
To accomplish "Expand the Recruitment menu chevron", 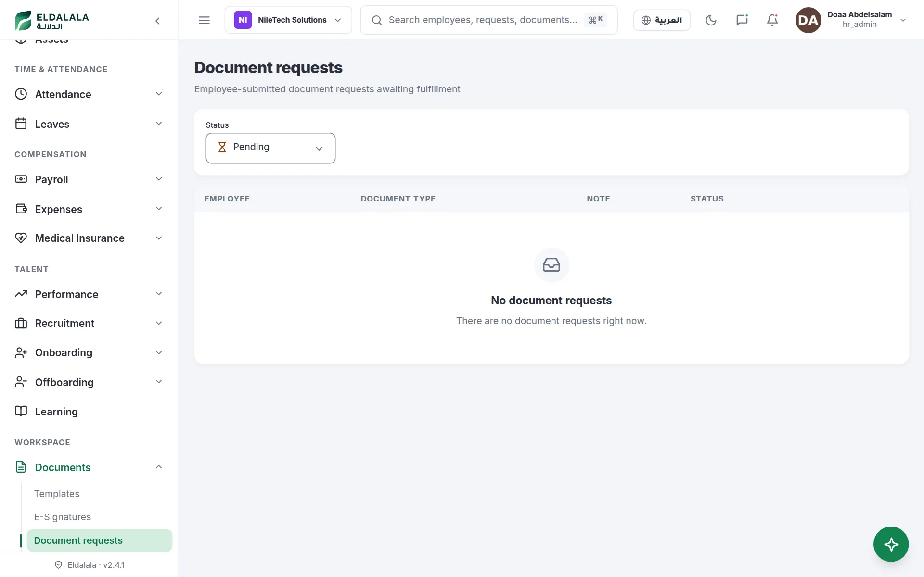I will 159,323.
